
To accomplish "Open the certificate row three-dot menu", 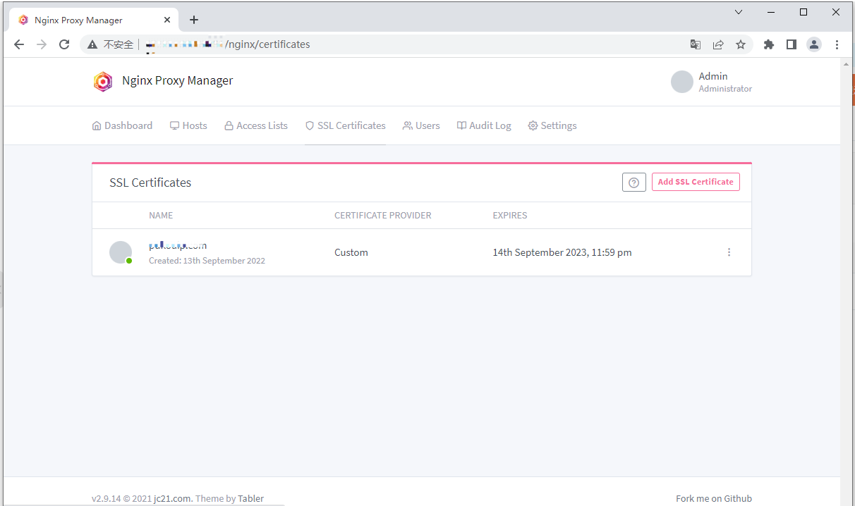I will tap(729, 252).
